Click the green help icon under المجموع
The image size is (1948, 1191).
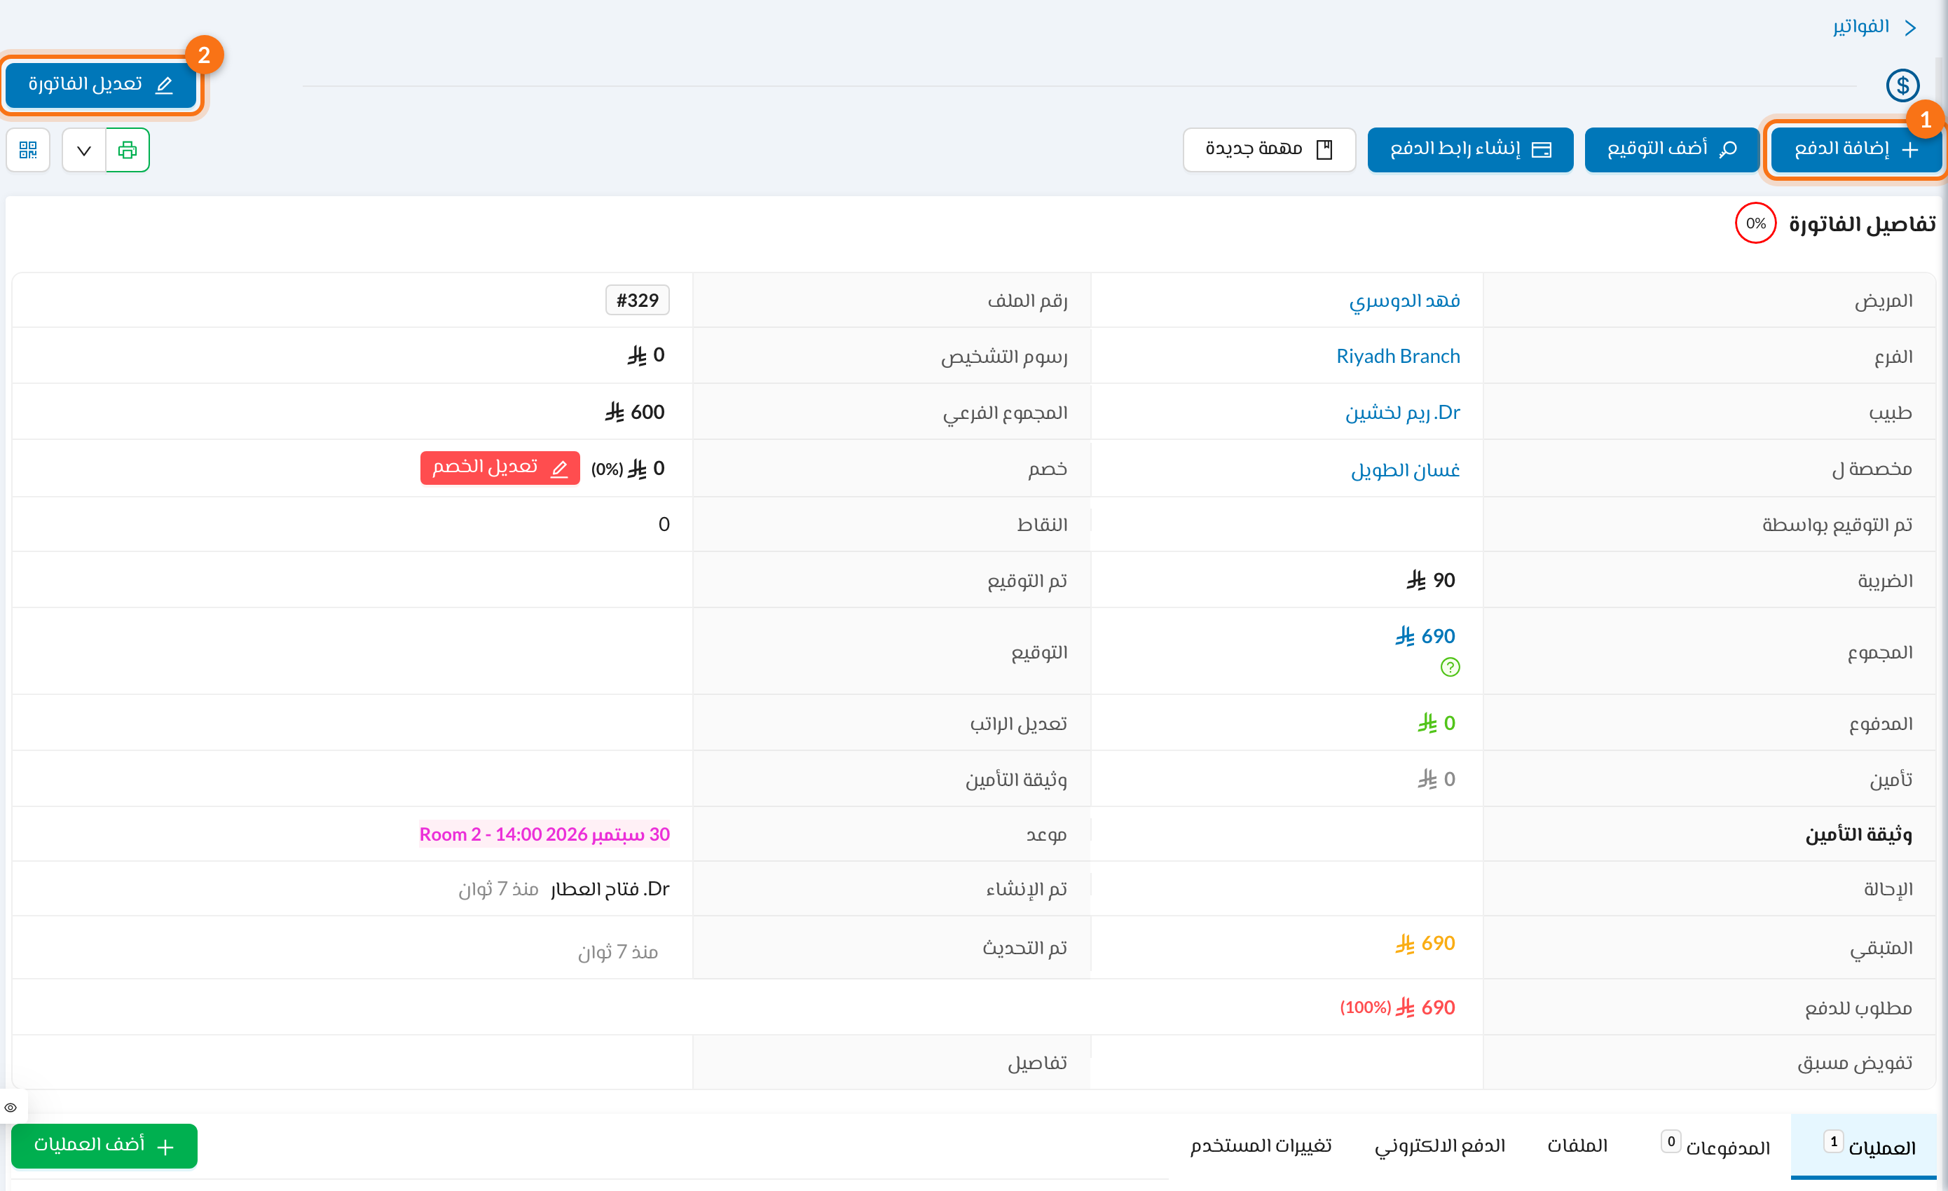(1450, 667)
